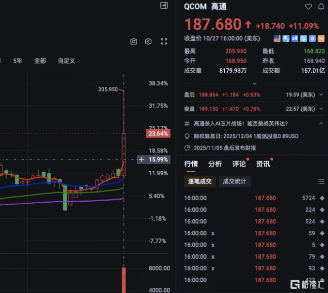Expand more quote details with the down chevron

click(255, 83)
